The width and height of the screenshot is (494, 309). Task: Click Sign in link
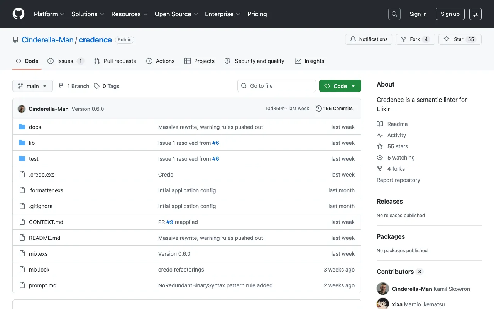(x=418, y=14)
